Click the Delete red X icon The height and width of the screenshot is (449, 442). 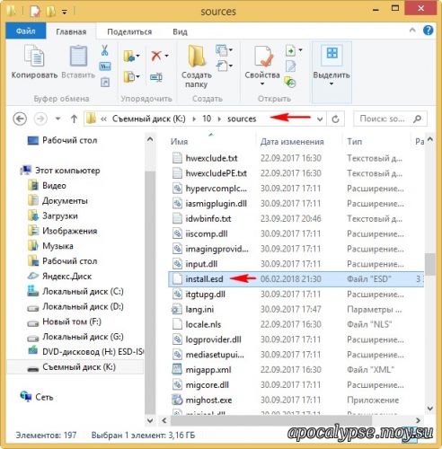[156, 56]
